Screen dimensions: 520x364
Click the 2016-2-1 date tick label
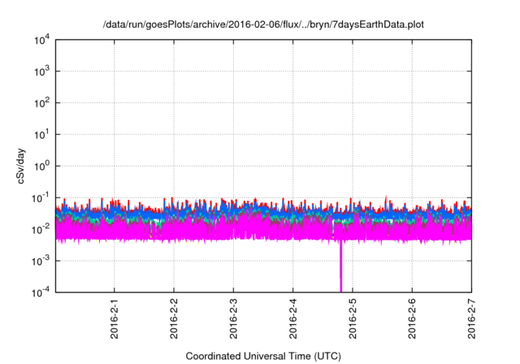[114, 318]
